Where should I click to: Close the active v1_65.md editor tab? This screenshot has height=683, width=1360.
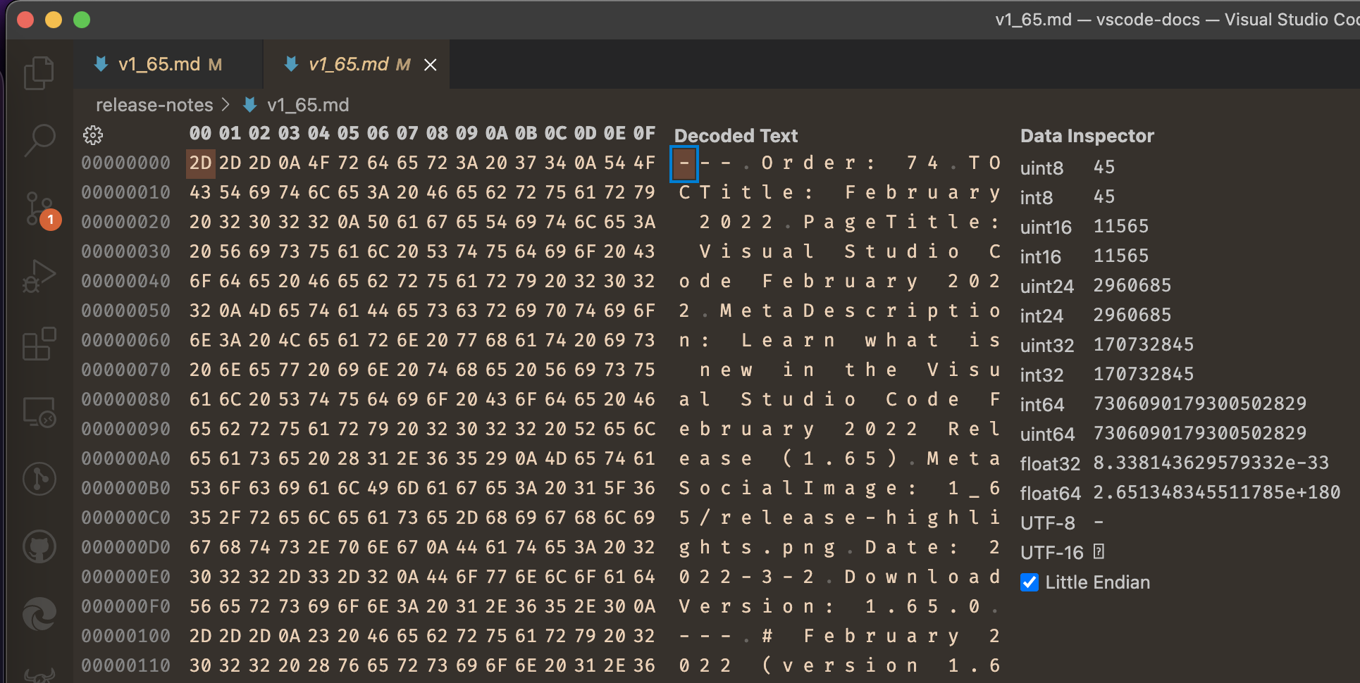point(431,64)
